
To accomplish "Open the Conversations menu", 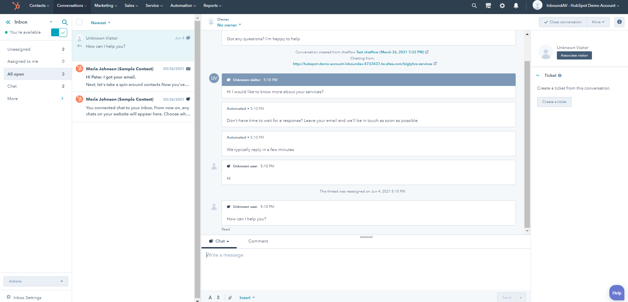I will (x=72, y=6).
